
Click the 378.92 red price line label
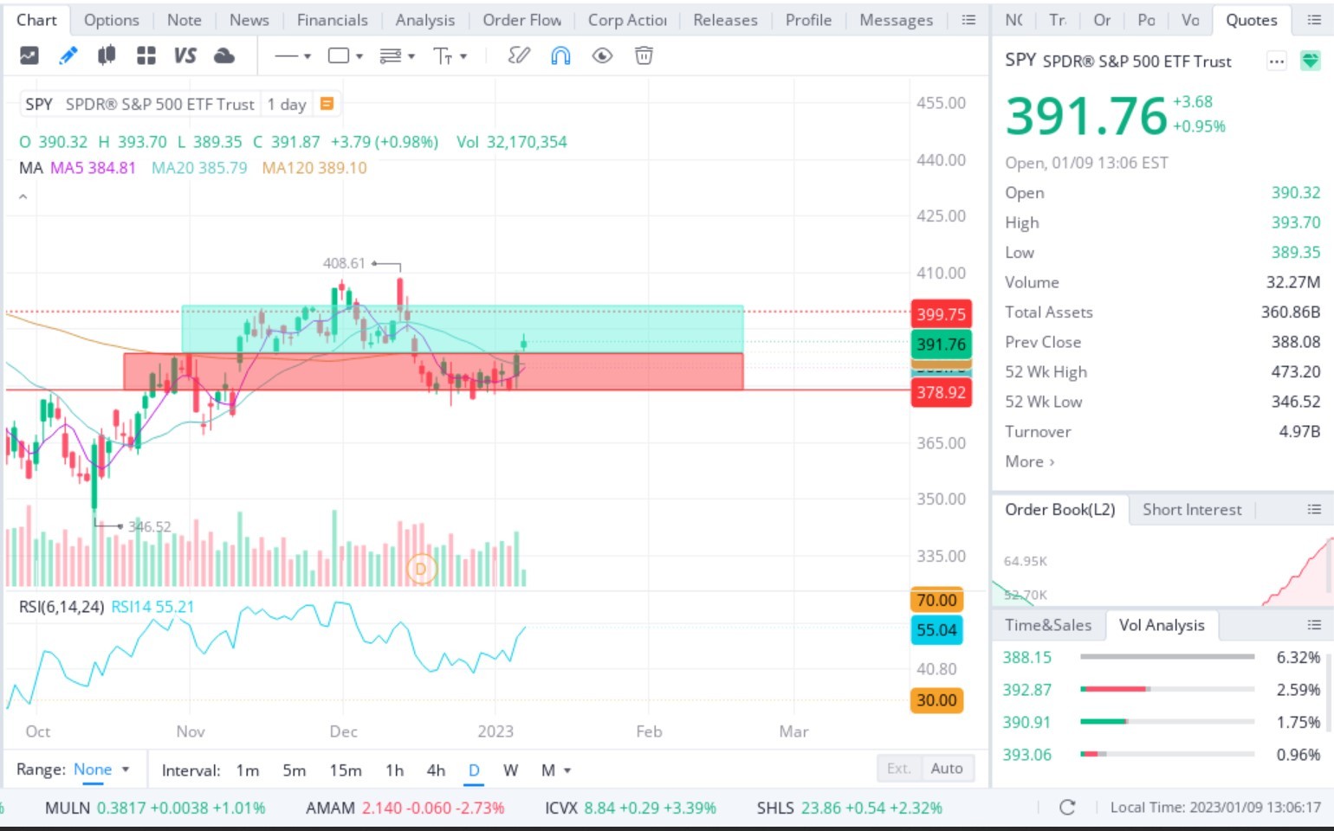click(x=941, y=392)
